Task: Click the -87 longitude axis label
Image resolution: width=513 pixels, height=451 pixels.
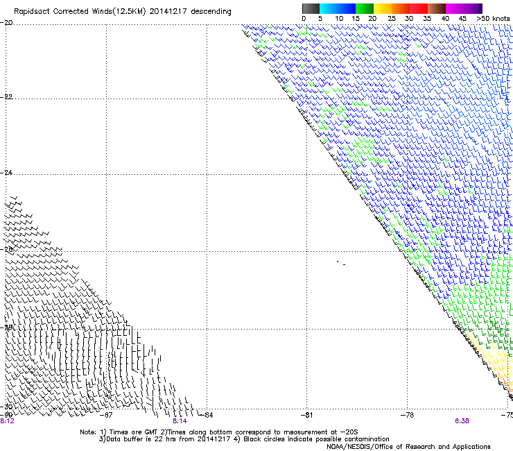Action: coord(106,415)
